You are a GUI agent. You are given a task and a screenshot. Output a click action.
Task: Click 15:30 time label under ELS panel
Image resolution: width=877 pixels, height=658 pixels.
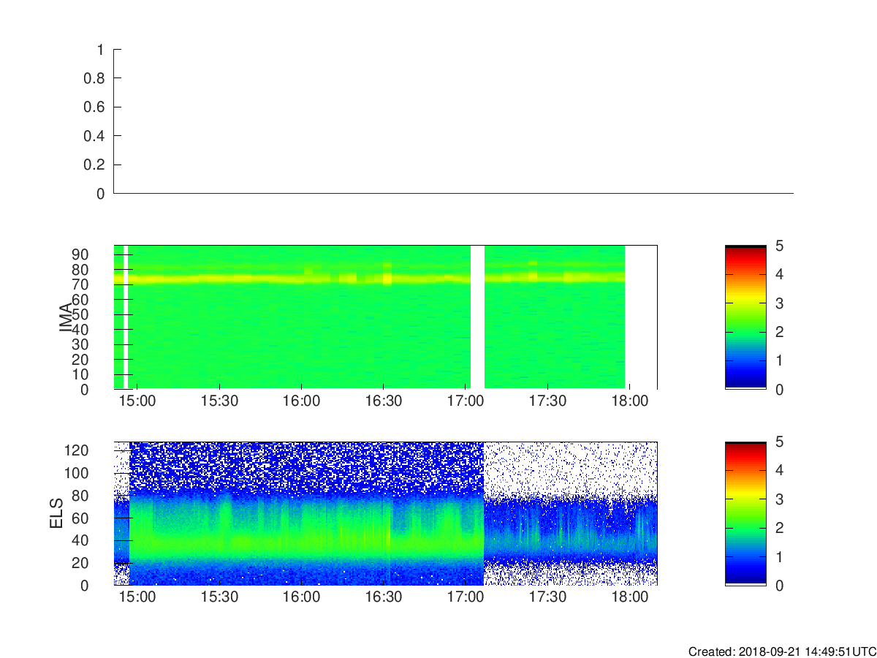[219, 597]
